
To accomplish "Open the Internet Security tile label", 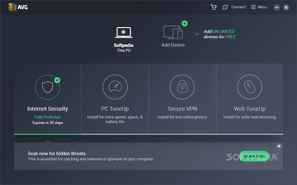I will [48, 109].
